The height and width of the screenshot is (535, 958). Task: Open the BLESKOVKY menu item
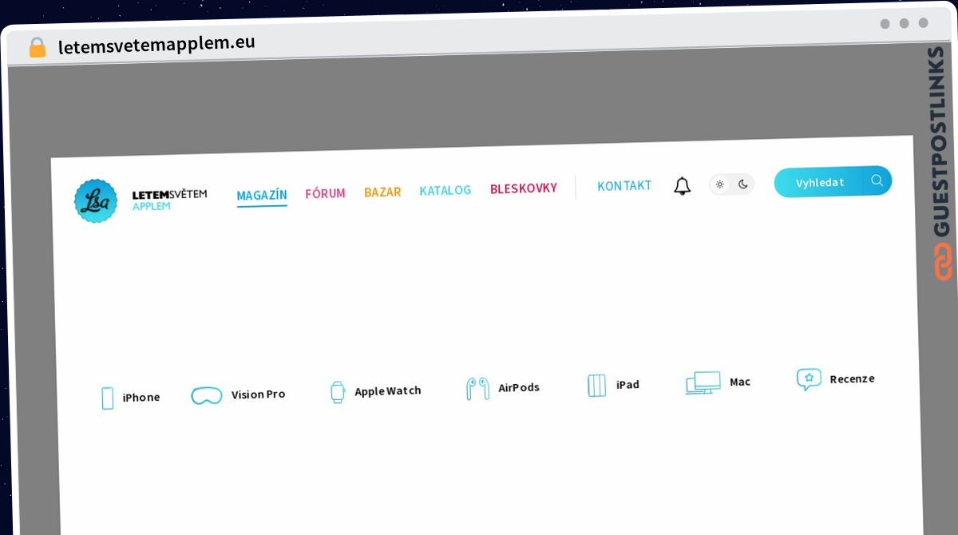(x=524, y=188)
